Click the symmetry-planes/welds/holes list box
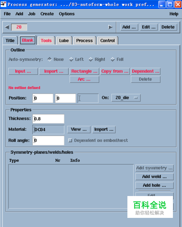Image resolution: width=182 pixels, height=227 pixels. coord(71,186)
